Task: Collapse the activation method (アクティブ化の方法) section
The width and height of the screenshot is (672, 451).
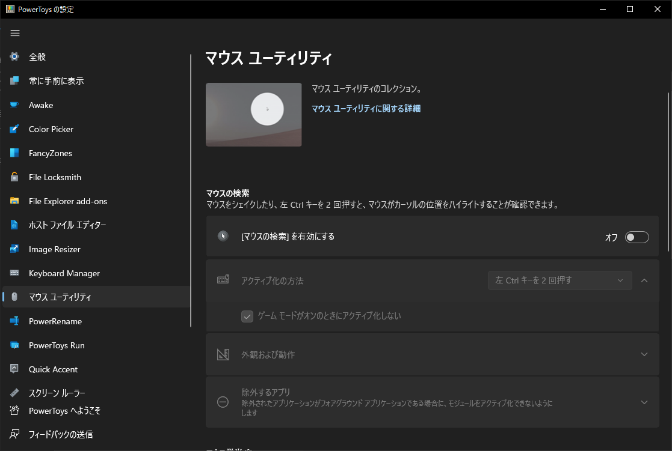Action: click(644, 280)
